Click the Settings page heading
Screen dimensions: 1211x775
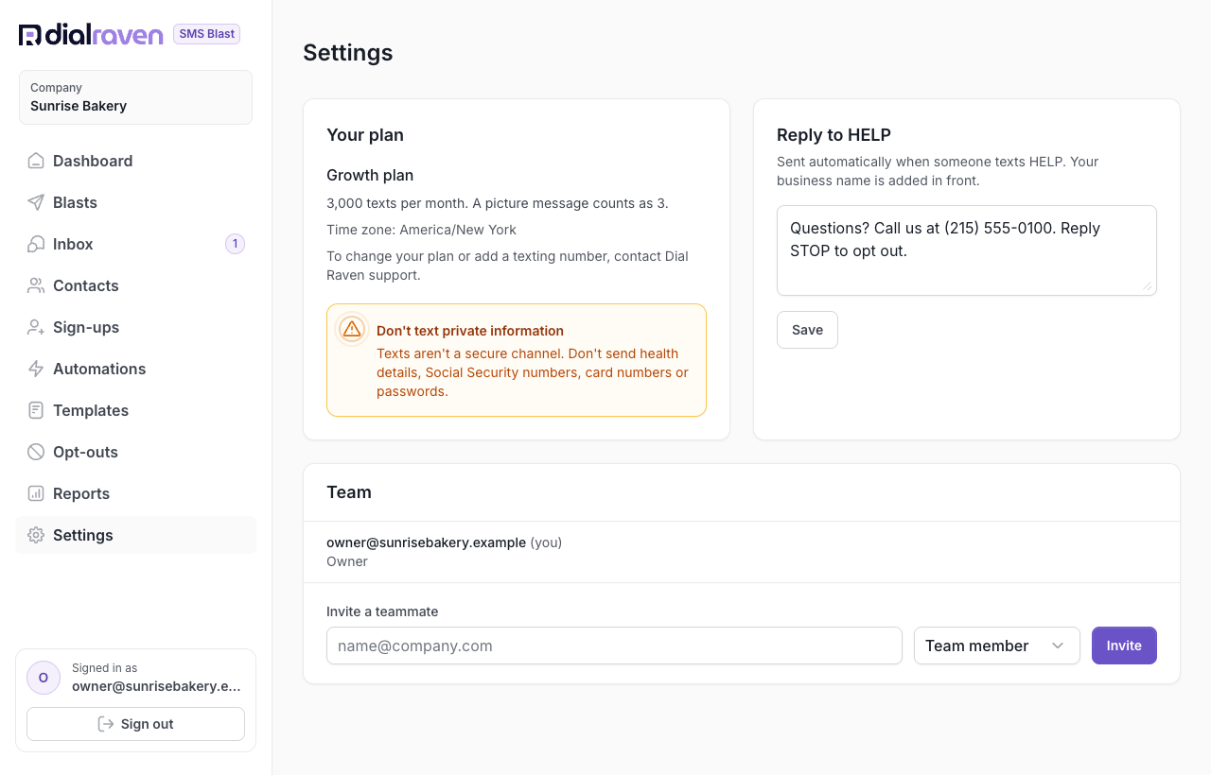click(x=348, y=53)
